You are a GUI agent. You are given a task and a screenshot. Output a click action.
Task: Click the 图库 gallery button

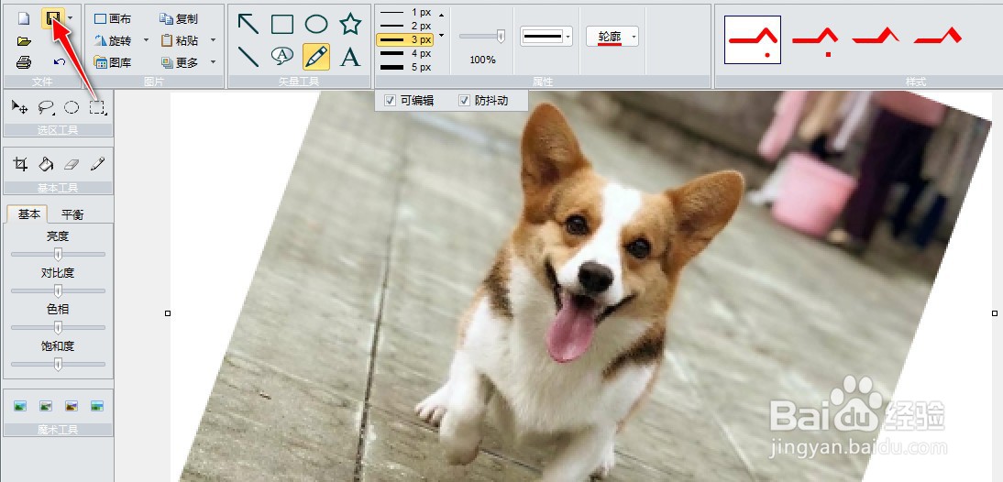click(x=113, y=62)
